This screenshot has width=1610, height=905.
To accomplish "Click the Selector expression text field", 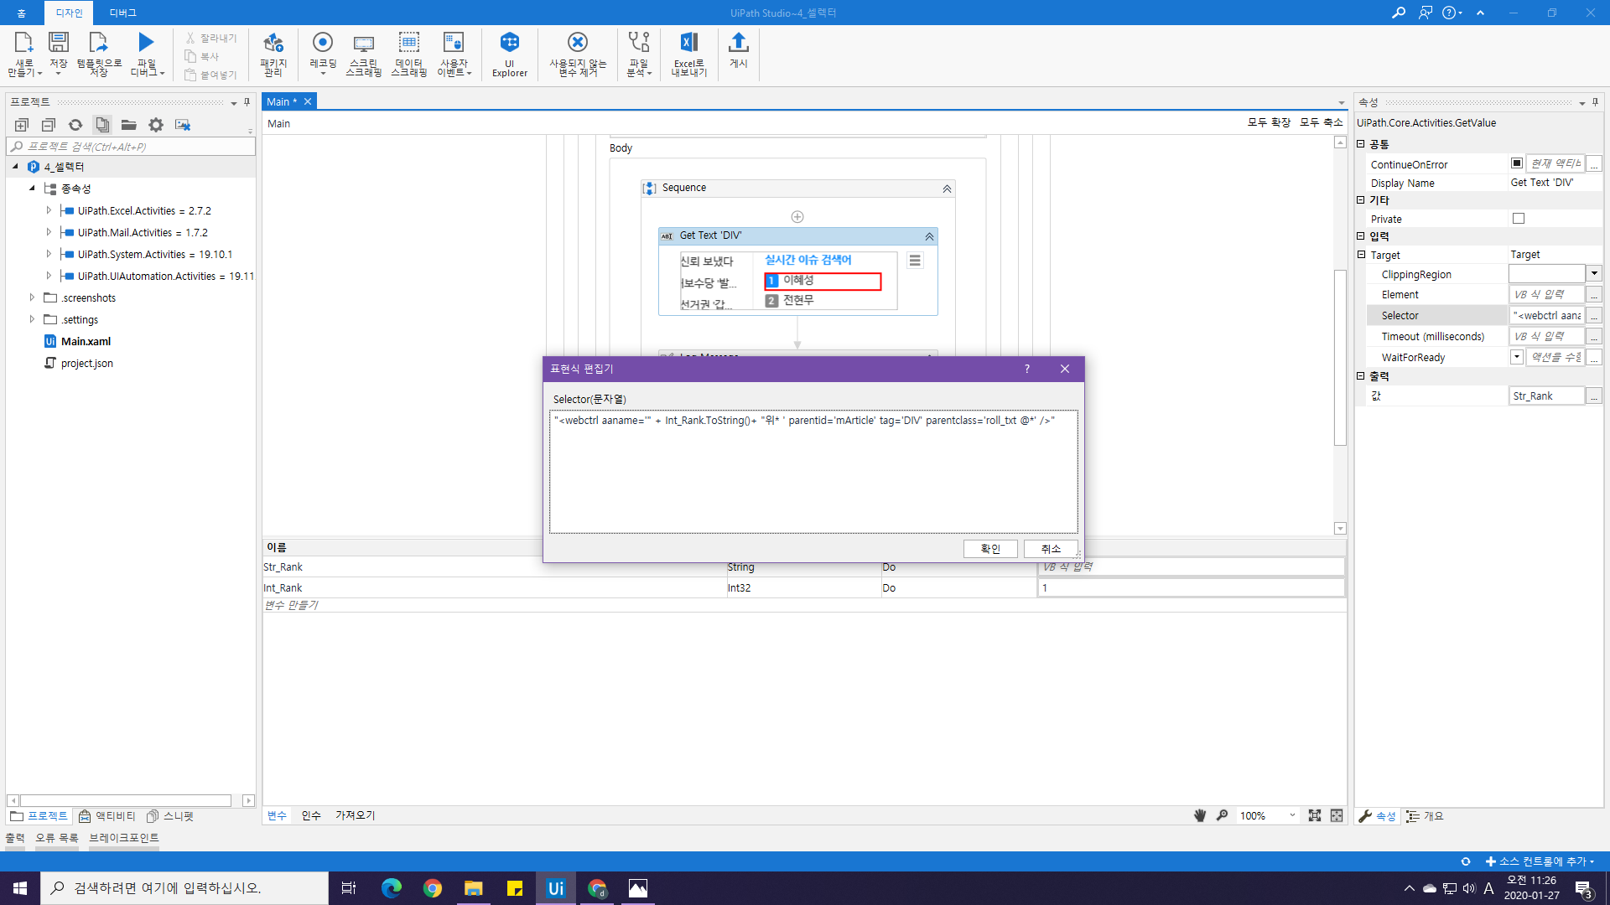I will (x=813, y=471).
